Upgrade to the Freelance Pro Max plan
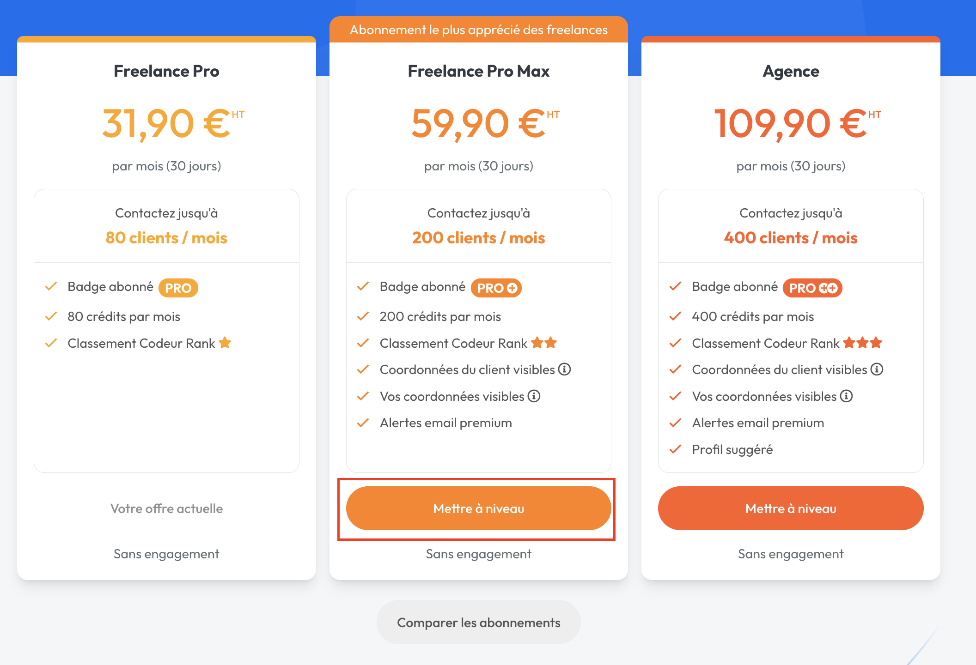This screenshot has width=976, height=665. tap(478, 508)
